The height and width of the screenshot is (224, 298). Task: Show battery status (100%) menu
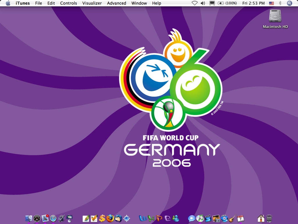tap(227, 3)
